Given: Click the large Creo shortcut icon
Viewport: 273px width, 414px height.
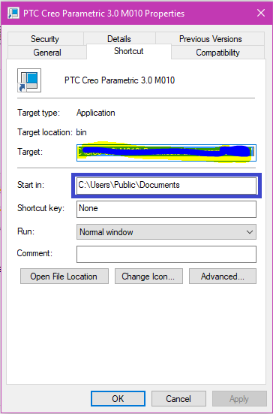Looking at the screenshot, I should [x=29, y=80].
